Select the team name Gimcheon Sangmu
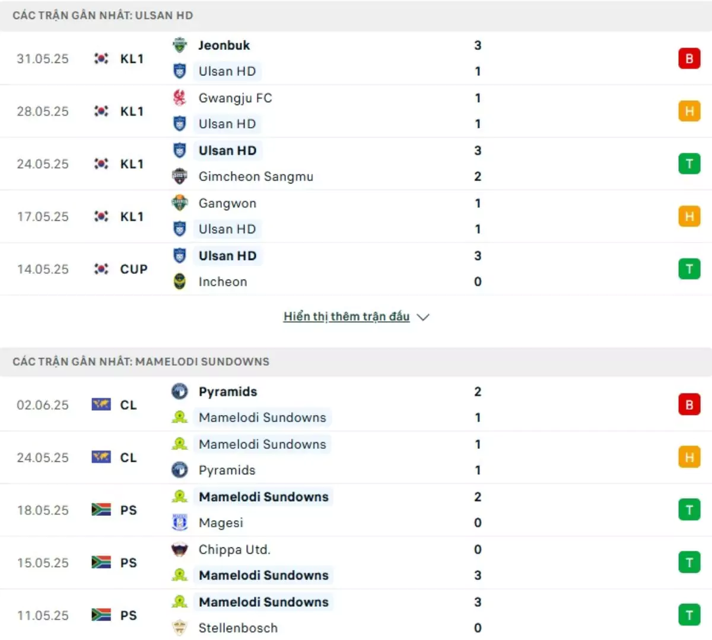Screen dimensions: 712x640 tap(256, 176)
